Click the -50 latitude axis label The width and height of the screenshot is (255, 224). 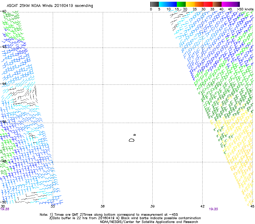click(x=3, y=202)
